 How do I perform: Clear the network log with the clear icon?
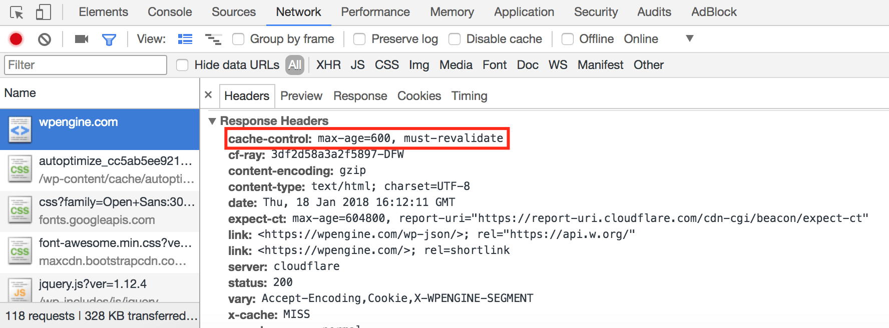(x=45, y=39)
